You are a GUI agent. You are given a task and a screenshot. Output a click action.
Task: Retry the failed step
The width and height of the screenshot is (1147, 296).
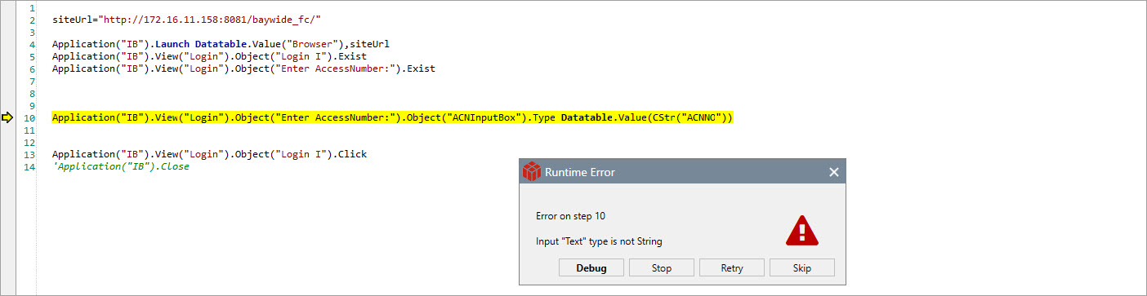[x=732, y=267]
